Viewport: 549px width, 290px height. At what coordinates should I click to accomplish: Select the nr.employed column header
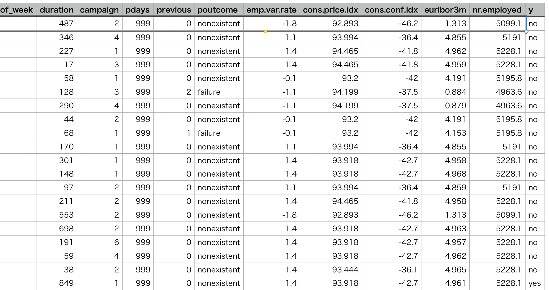[x=497, y=10]
